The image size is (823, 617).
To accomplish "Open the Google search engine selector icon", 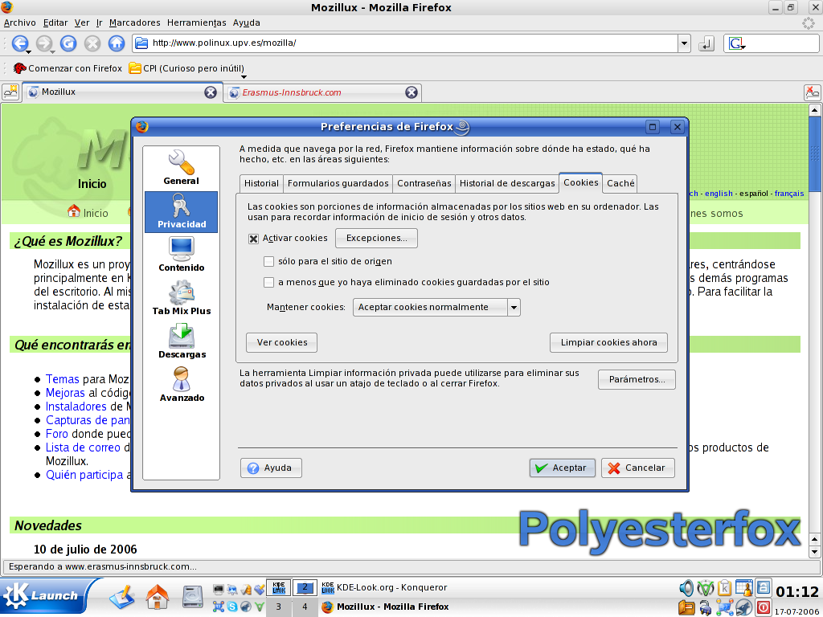I will [736, 43].
